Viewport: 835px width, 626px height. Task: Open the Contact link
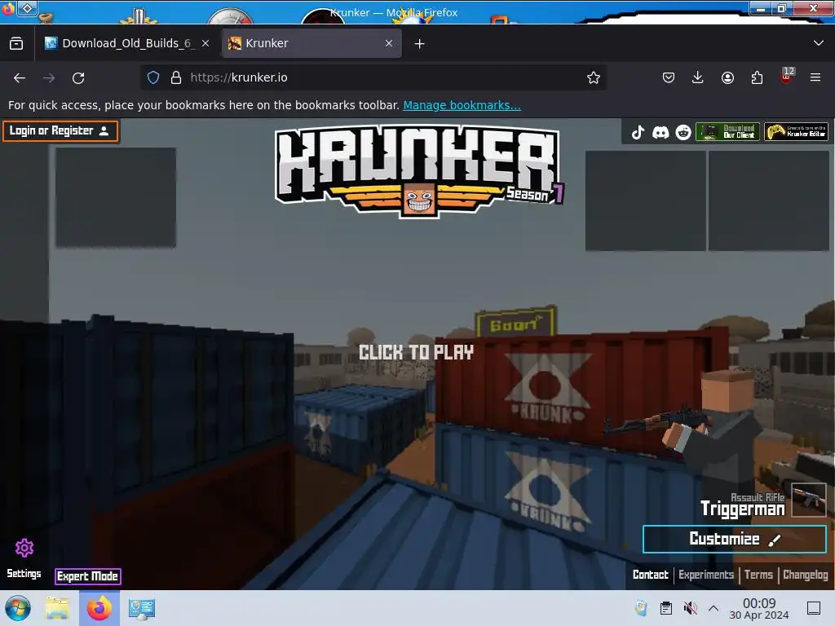click(650, 575)
